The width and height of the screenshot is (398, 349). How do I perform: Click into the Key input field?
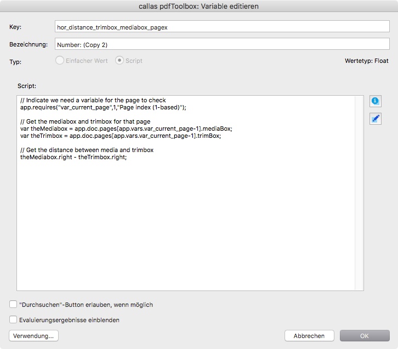point(222,27)
